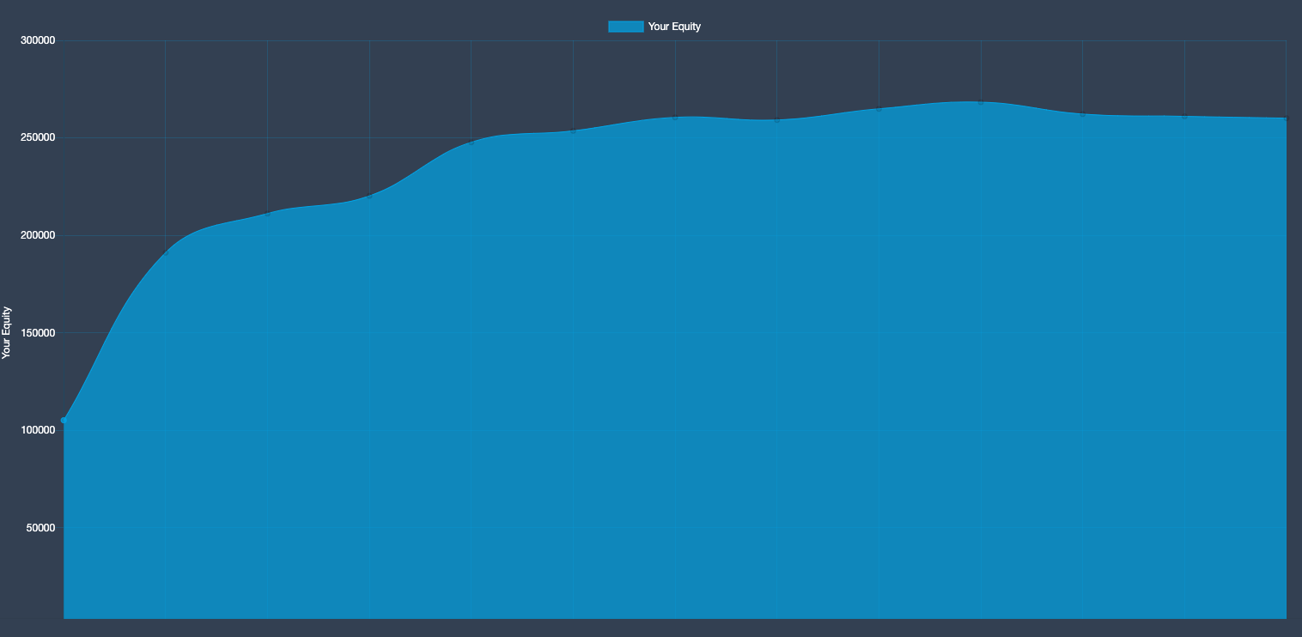This screenshot has width=1302, height=637.
Task: Click the rotated Your Equity vertical axis title
Action: 7,332
